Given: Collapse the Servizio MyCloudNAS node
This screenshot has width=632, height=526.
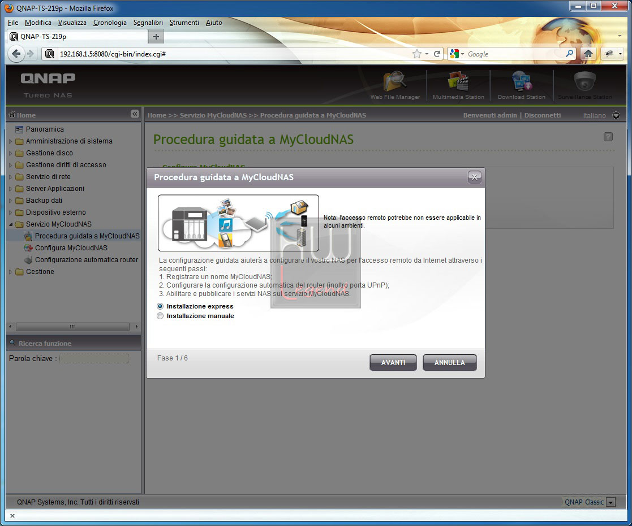Looking at the screenshot, I should tap(11, 224).
